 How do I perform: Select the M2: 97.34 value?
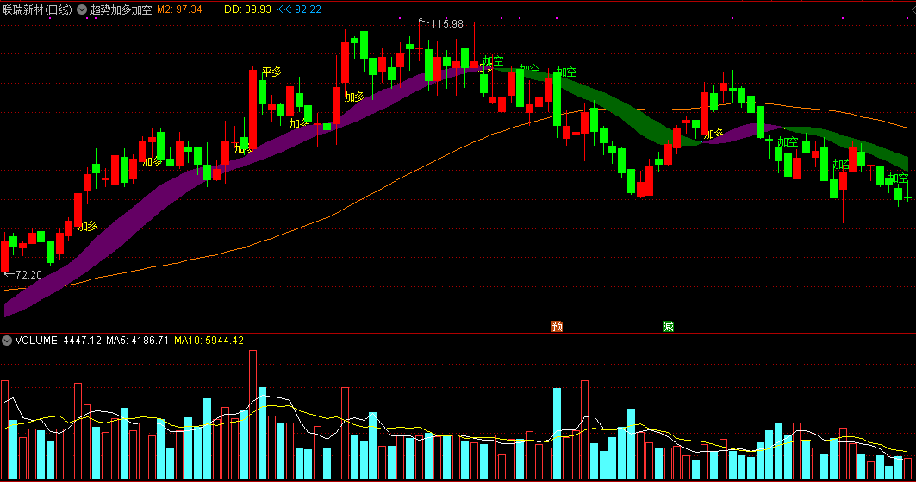pos(179,9)
